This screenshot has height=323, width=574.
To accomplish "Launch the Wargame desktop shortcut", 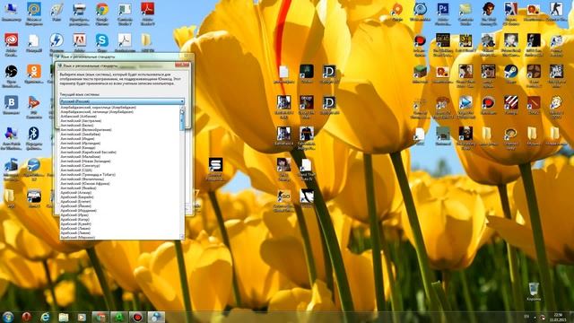I will [556, 72].
